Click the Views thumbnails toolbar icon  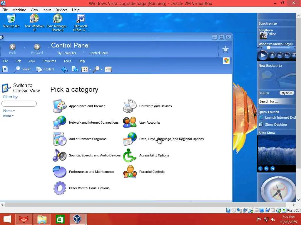click(85, 69)
